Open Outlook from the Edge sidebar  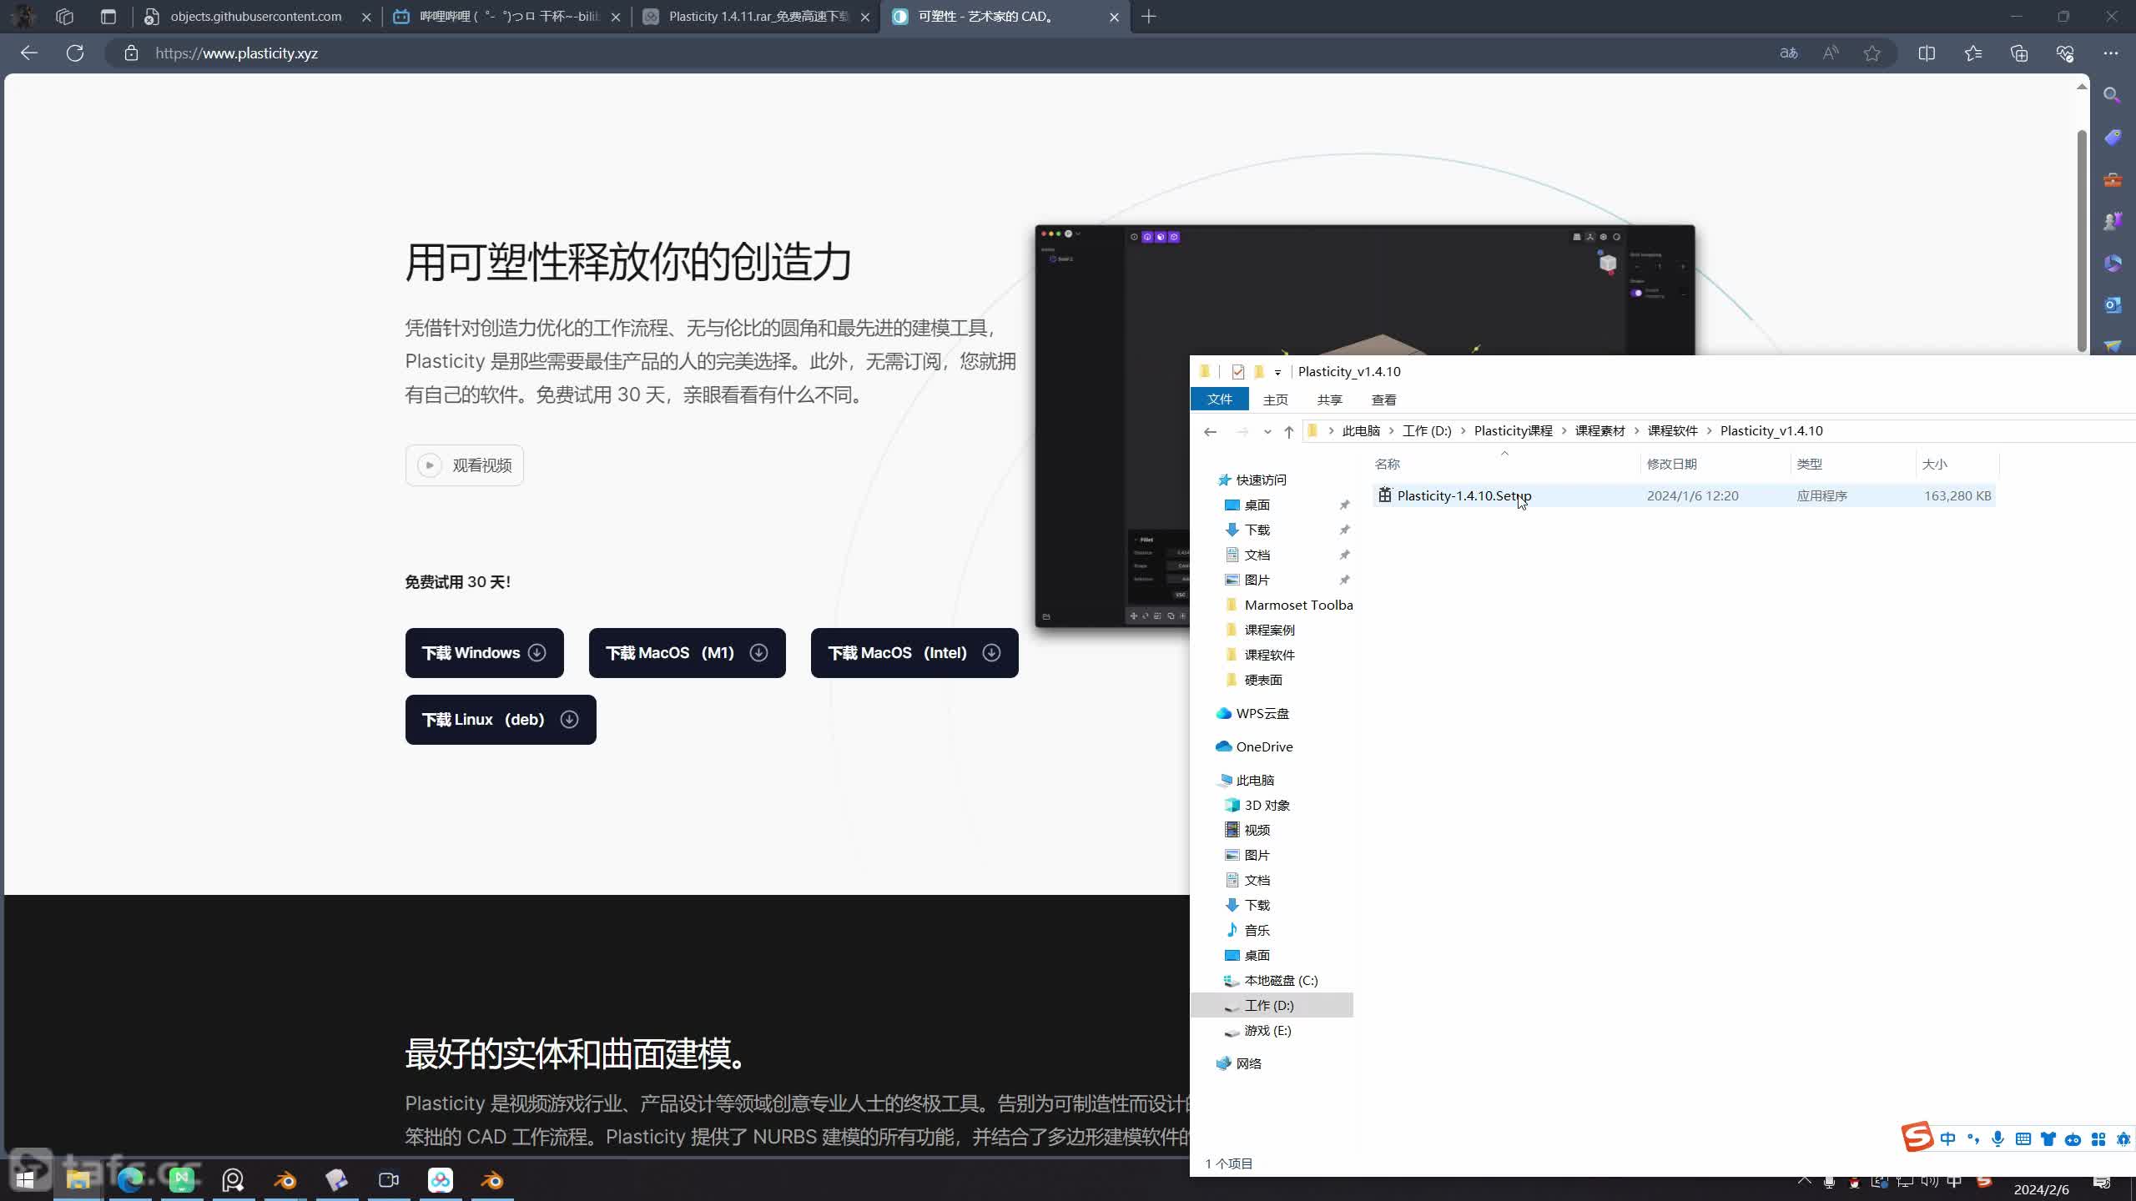coord(2112,305)
